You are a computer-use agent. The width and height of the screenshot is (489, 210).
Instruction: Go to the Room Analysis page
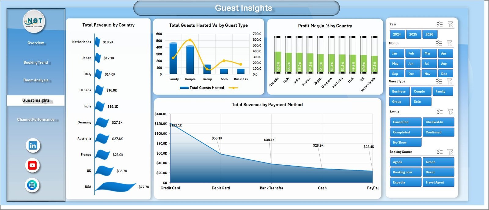tap(36, 80)
